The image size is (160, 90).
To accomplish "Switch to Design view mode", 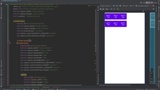I will pos(154,3).
